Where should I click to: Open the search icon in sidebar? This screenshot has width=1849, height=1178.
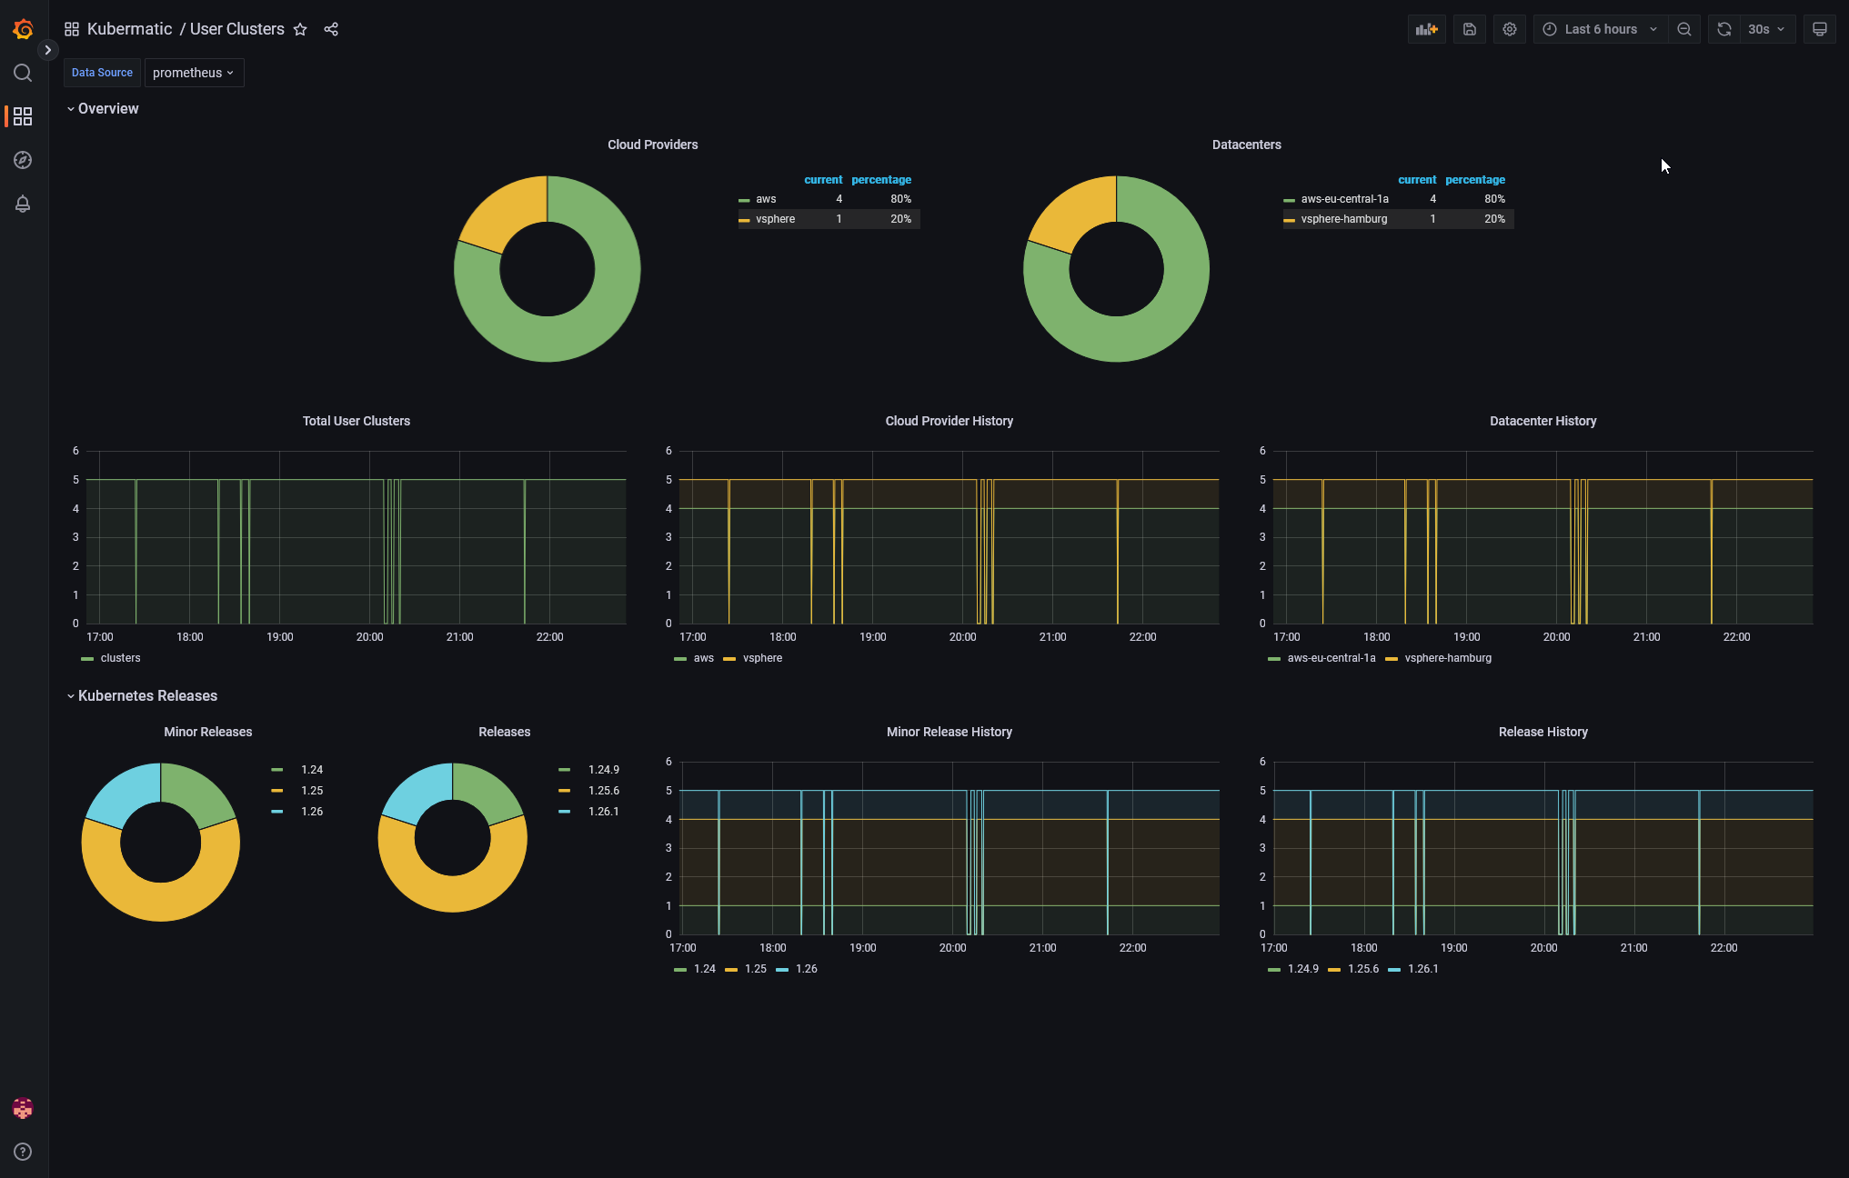(22, 73)
